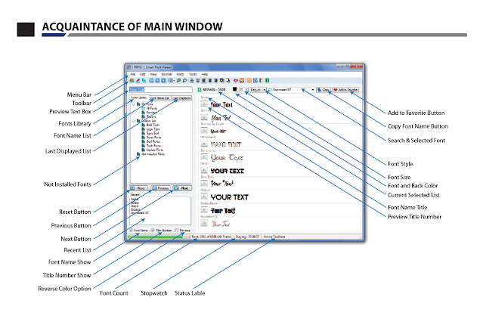Switch to the Last Displayed tab
Screen dimensions: 483x328
click(181, 98)
